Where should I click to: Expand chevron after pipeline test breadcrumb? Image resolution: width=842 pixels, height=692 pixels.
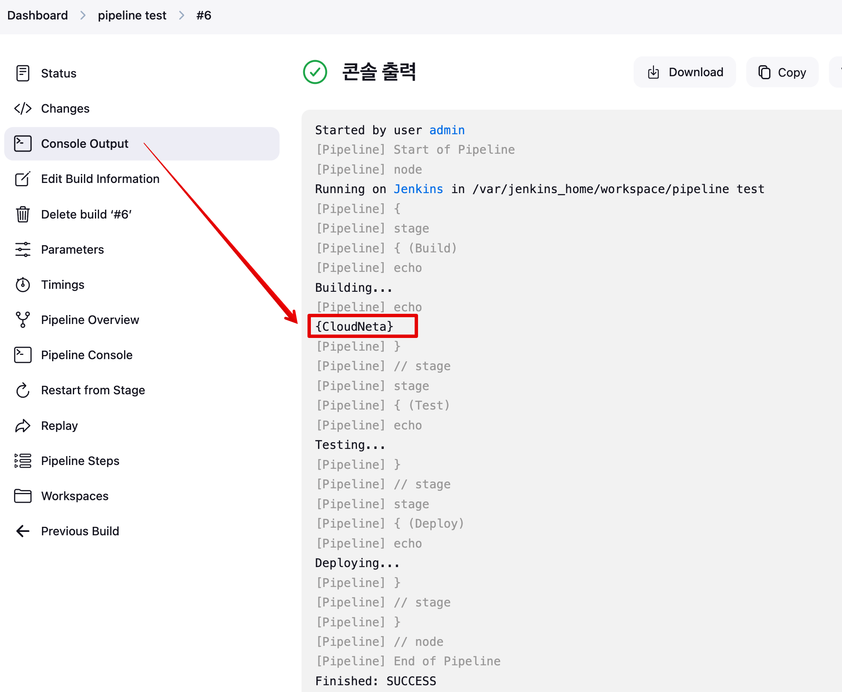[182, 16]
